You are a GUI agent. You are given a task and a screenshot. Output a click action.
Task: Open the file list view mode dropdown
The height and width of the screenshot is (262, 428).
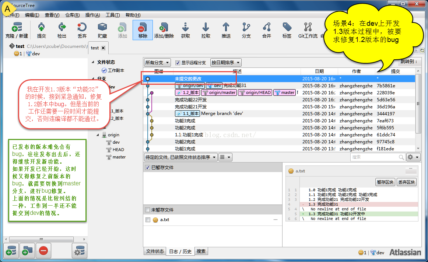pos(225,157)
